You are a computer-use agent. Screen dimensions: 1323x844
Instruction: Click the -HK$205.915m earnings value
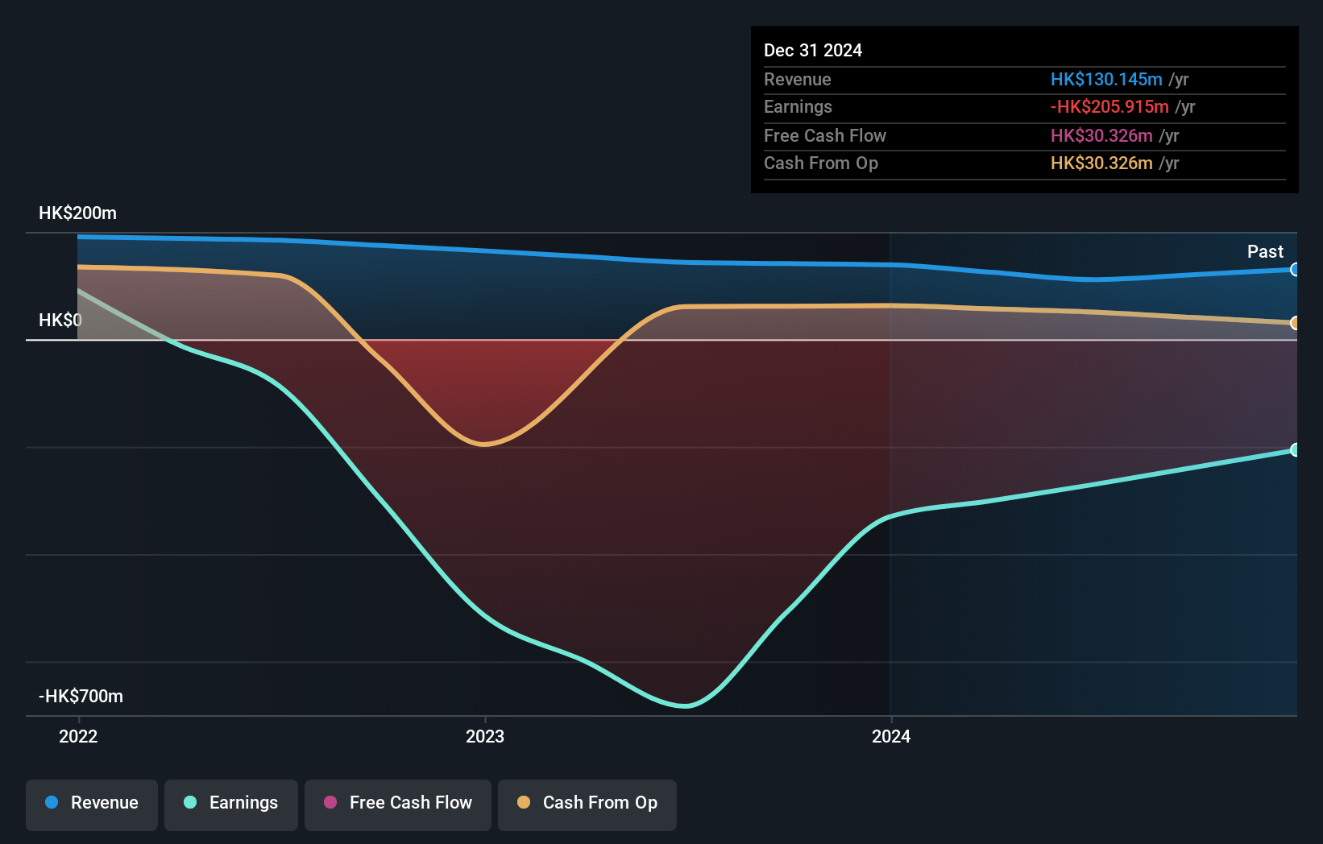1109,106
